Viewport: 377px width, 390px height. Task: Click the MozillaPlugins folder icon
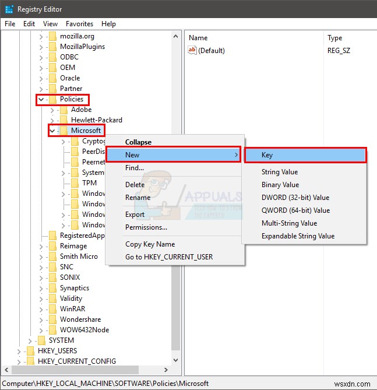[x=52, y=47]
